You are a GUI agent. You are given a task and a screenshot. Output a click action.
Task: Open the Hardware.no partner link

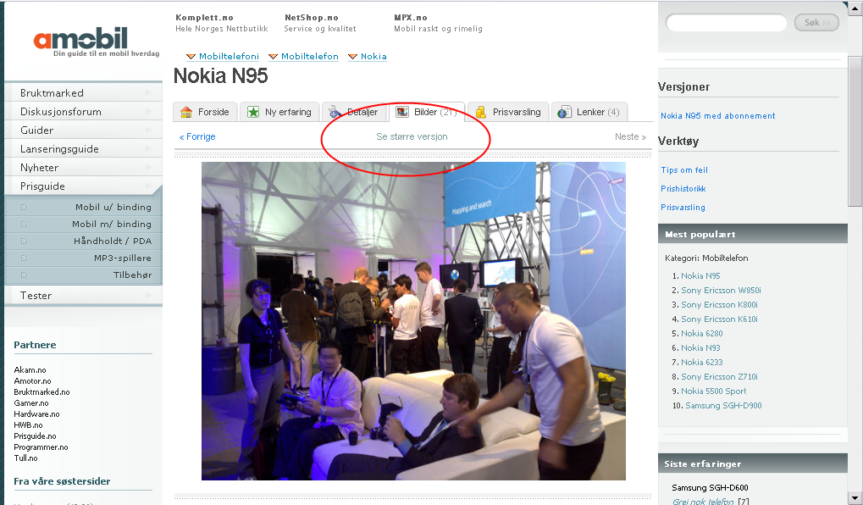36,414
